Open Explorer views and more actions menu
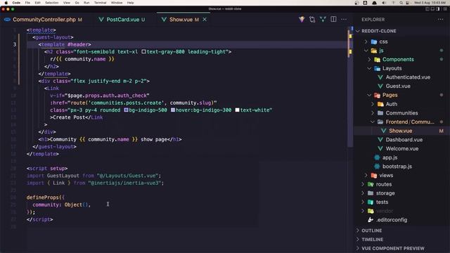The width and height of the screenshot is (450, 253). (x=441, y=20)
